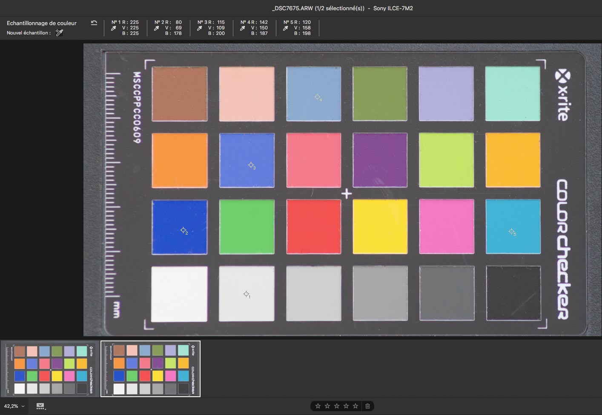
Task: Click the red patch on the color chart
Action: pyautogui.click(x=313, y=226)
